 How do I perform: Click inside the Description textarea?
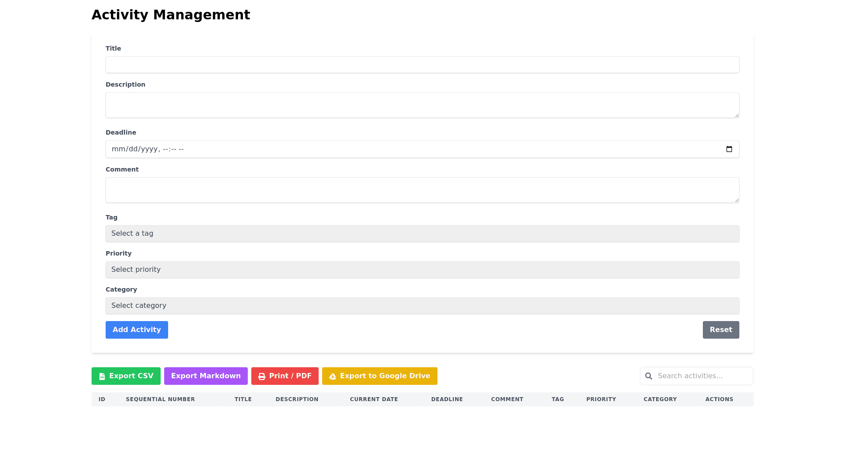click(422, 105)
